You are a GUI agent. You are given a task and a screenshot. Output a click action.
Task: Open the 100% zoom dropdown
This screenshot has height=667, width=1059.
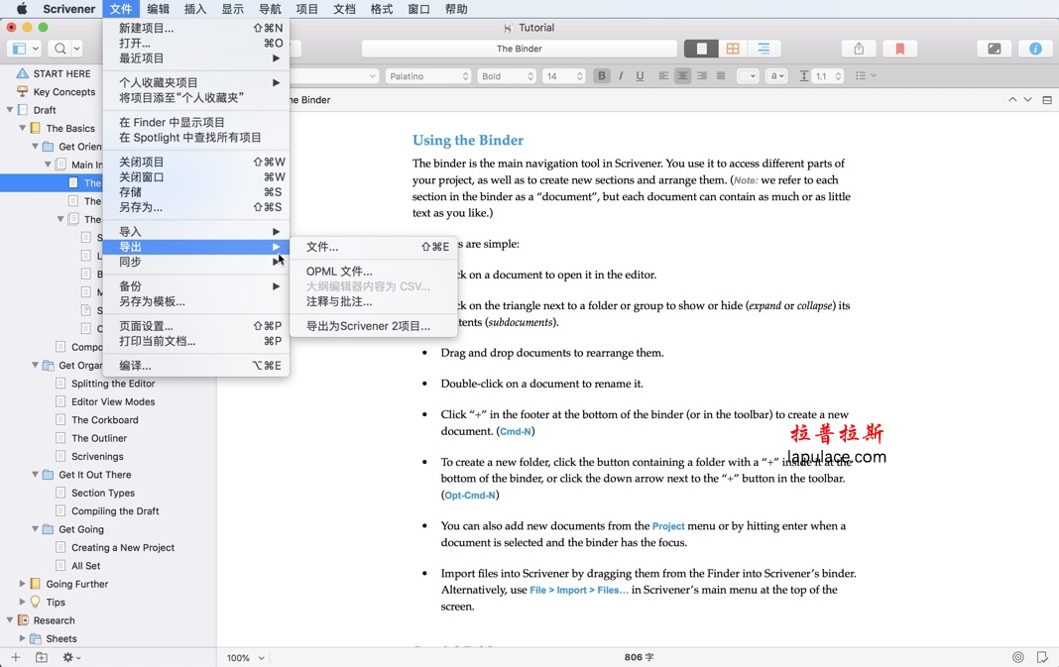[245, 657]
